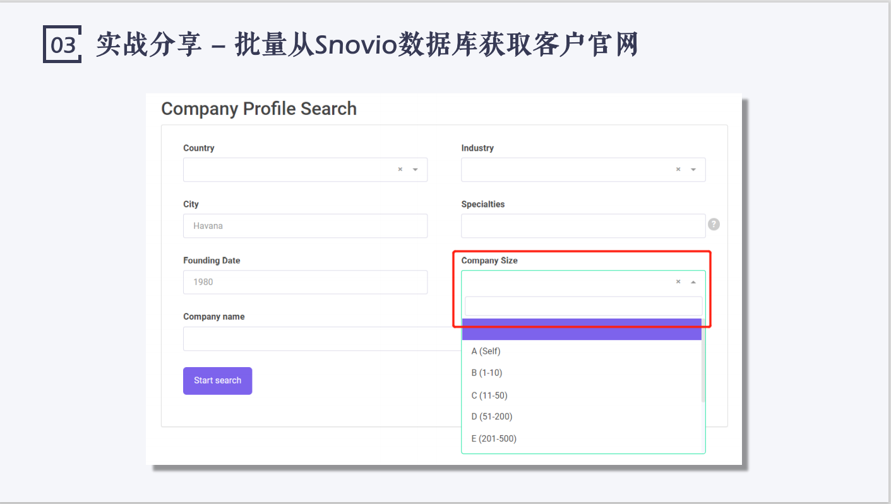Click the Company Profile Search heading

tap(259, 108)
